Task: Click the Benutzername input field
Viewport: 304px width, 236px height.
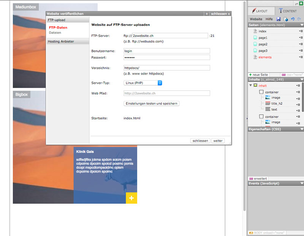Action: click(x=167, y=51)
